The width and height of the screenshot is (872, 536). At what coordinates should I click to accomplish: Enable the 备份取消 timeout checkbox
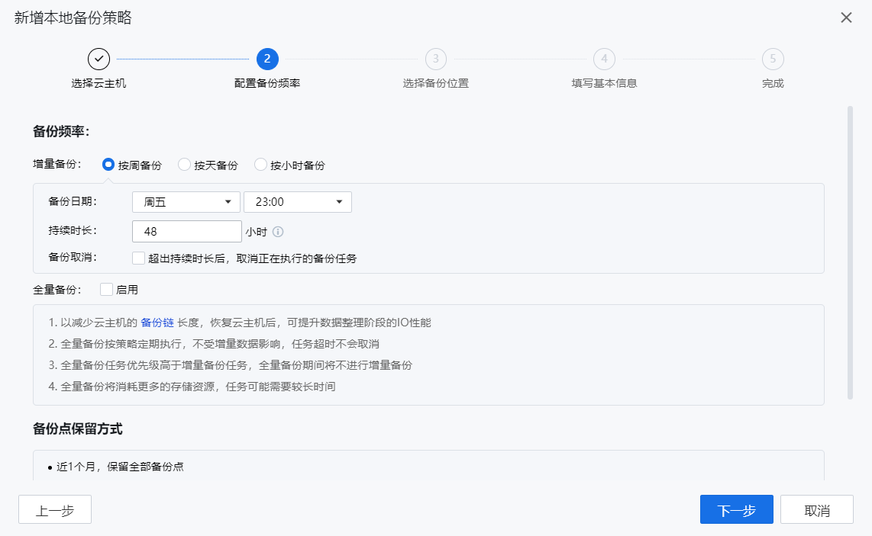[138, 258]
